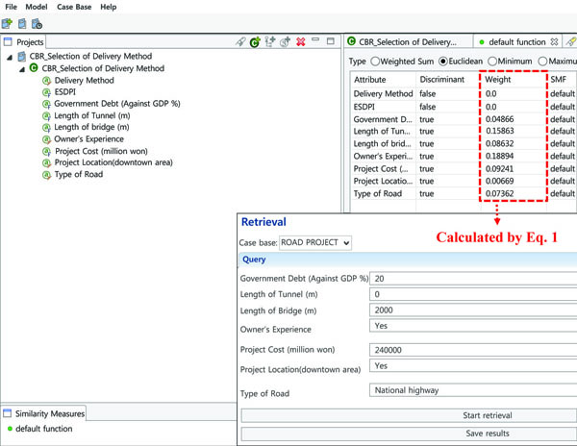Click the Projects panel icon
This screenshot has width=577, height=446.
[8, 42]
